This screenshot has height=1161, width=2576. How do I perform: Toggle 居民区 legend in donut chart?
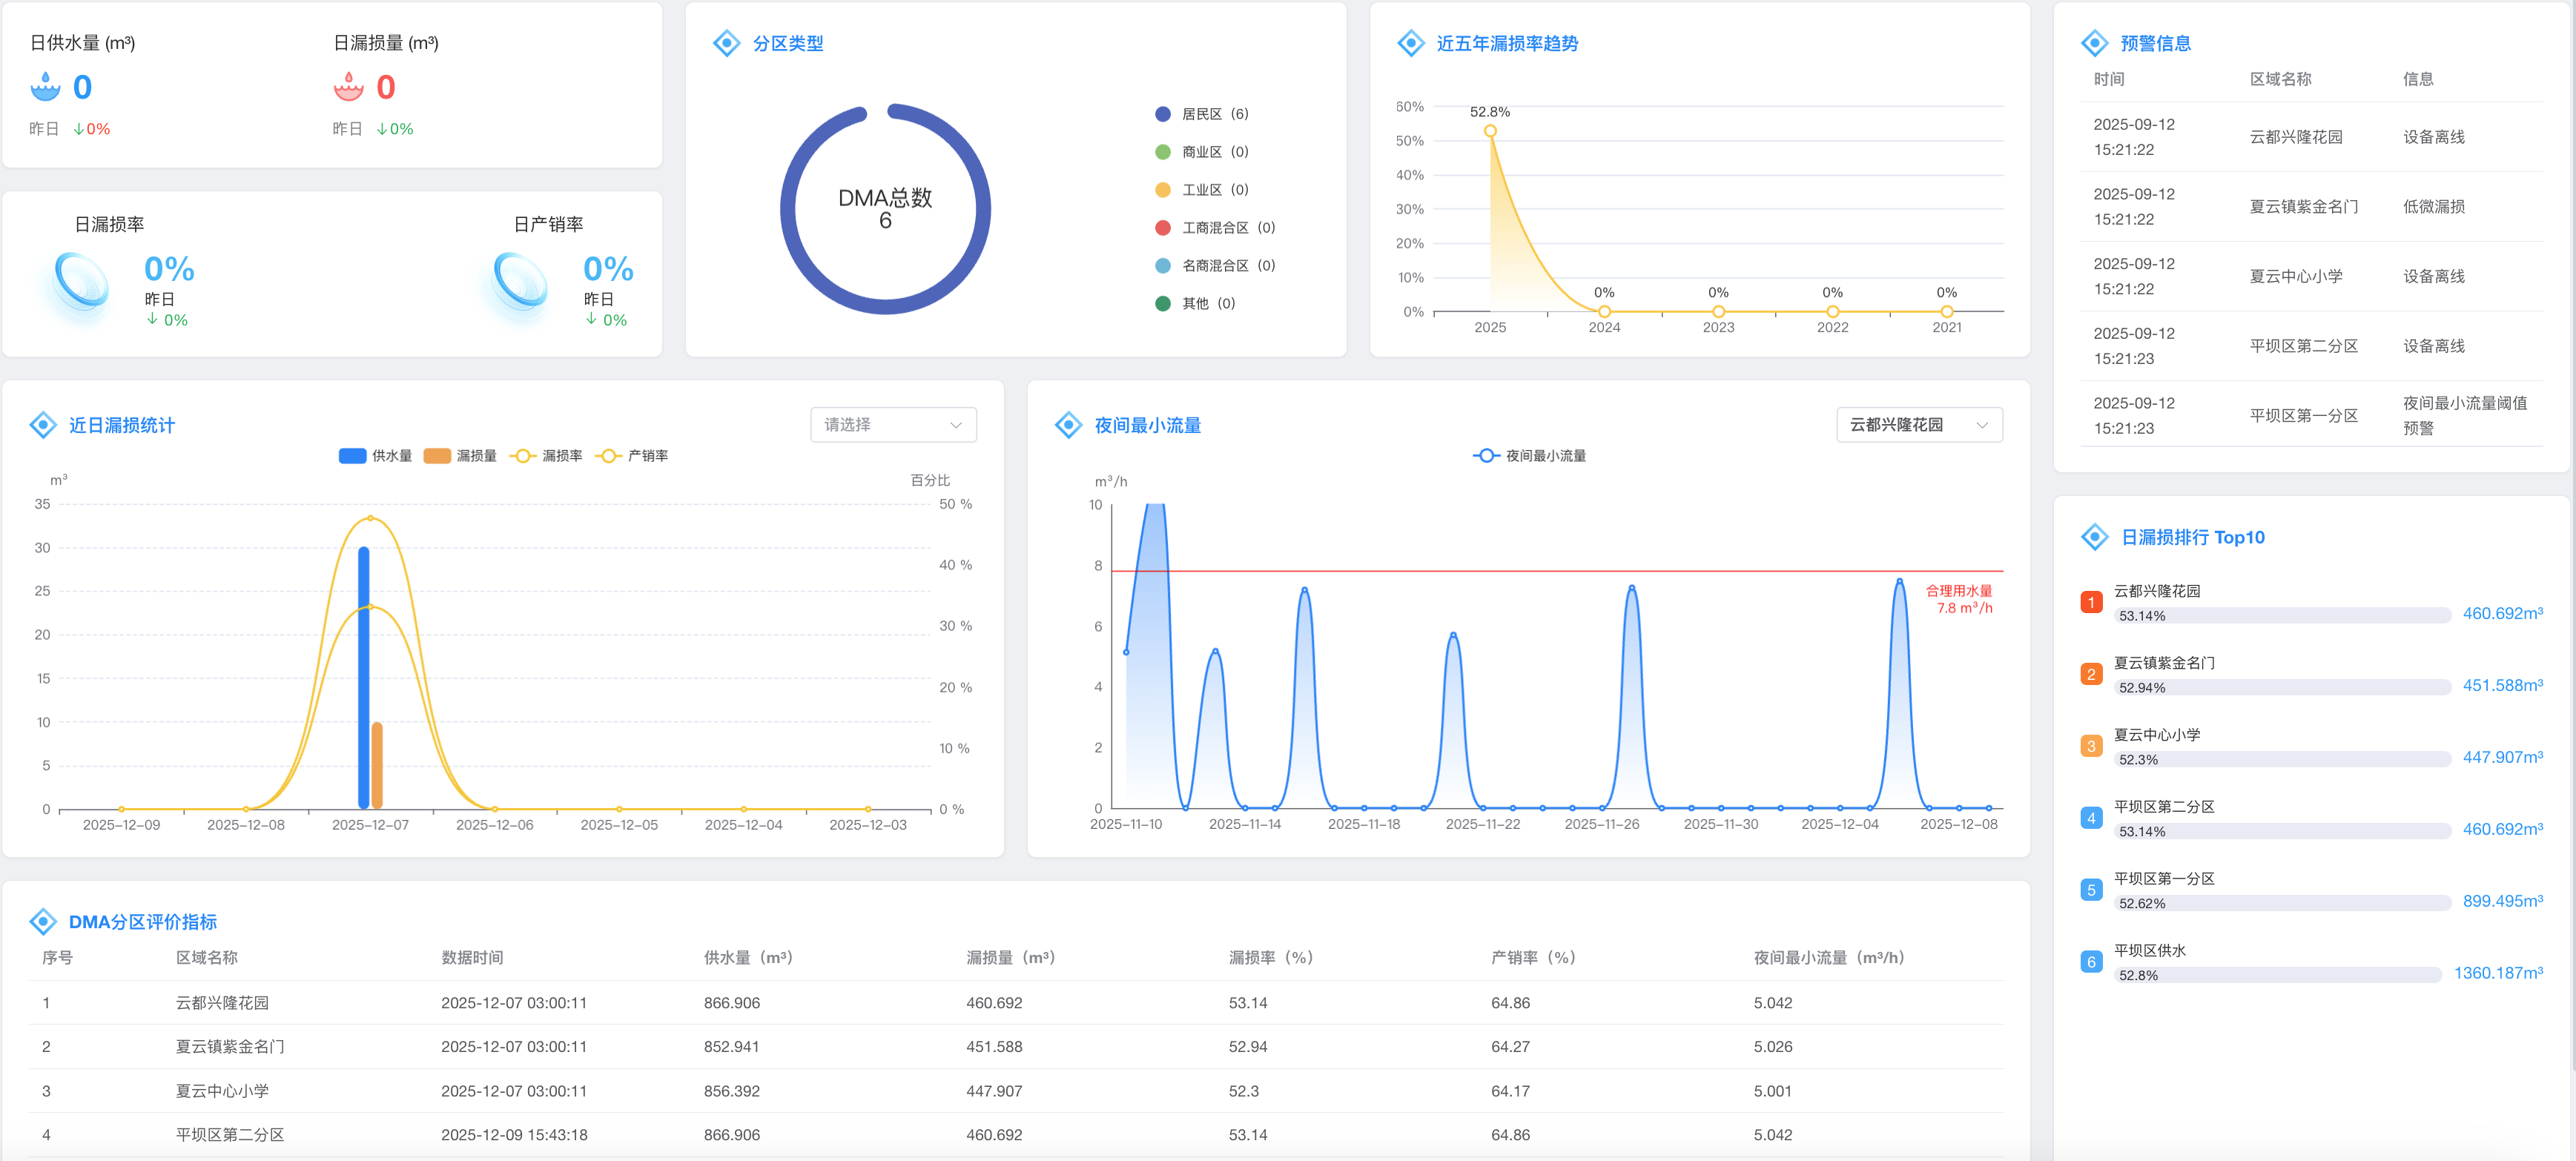[1201, 114]
